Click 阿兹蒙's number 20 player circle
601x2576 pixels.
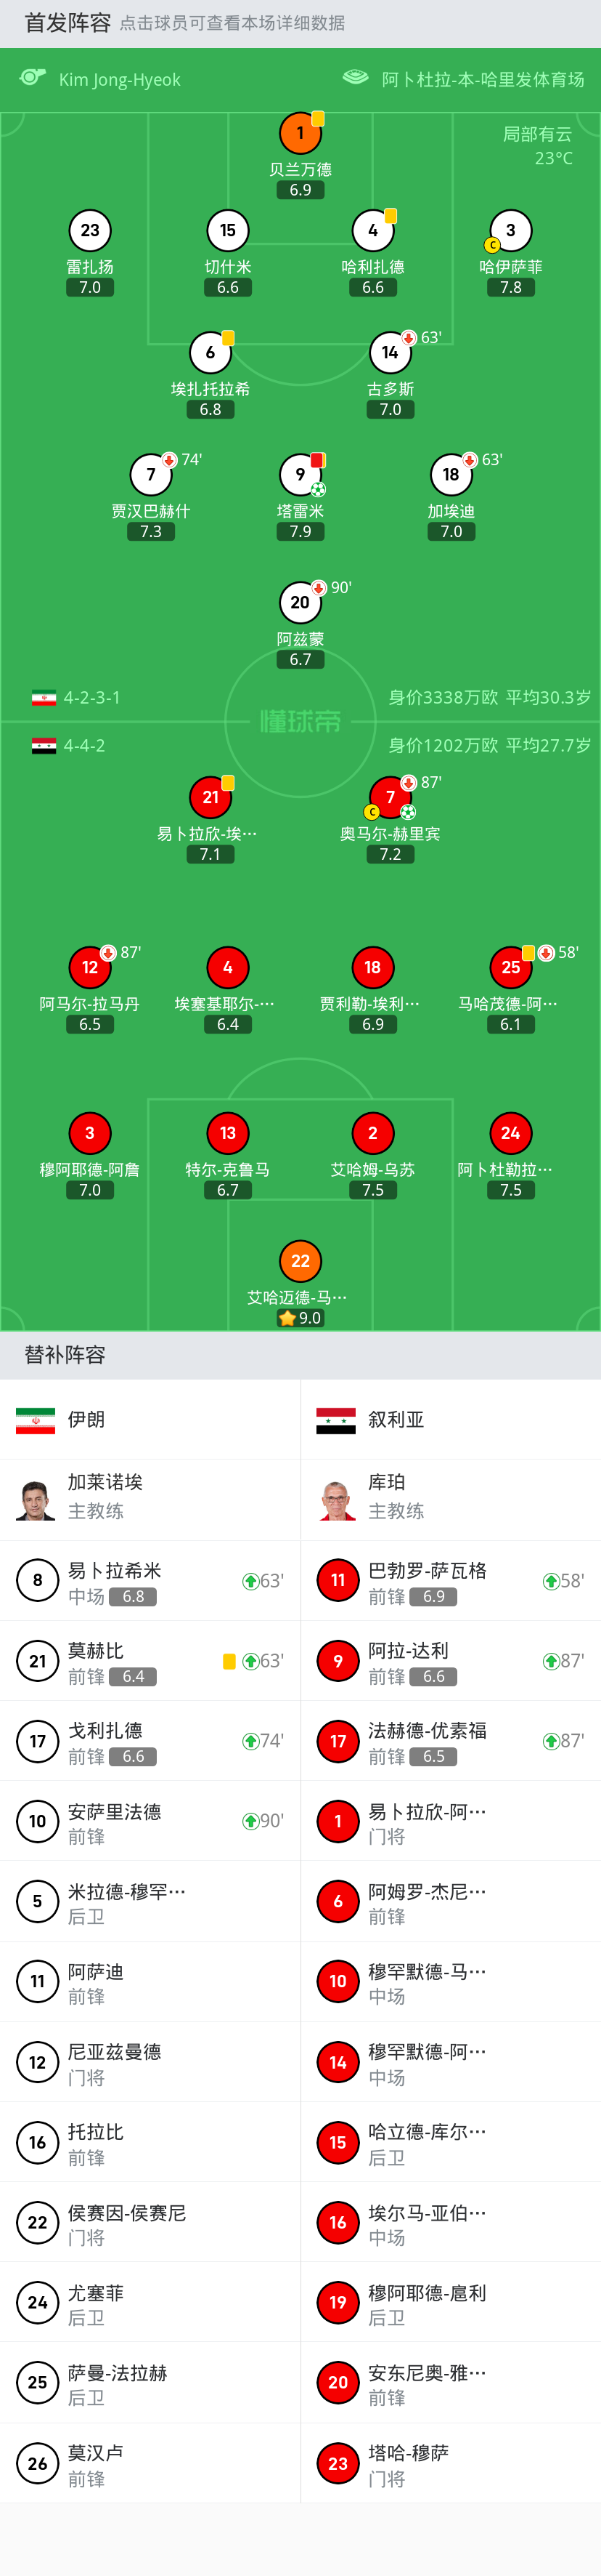(x=300, y=602)
